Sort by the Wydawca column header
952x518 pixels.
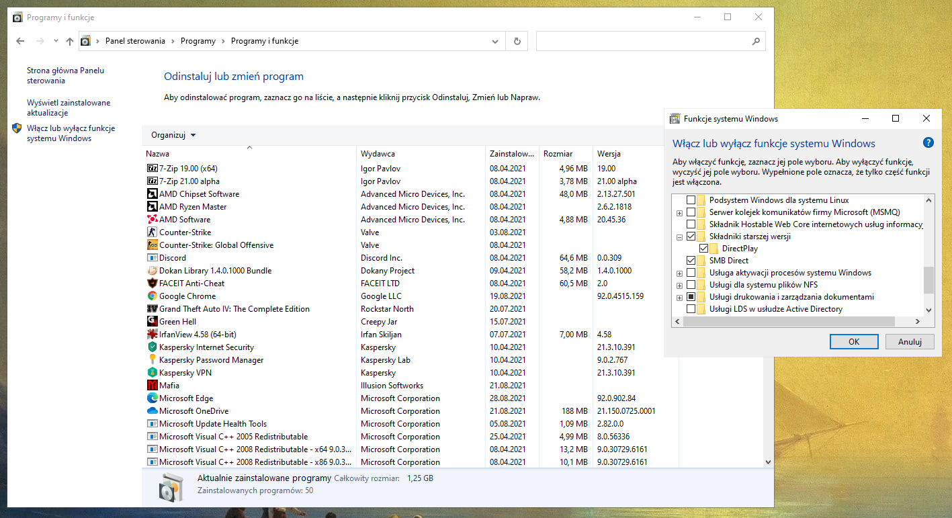(x=421, y=154)
